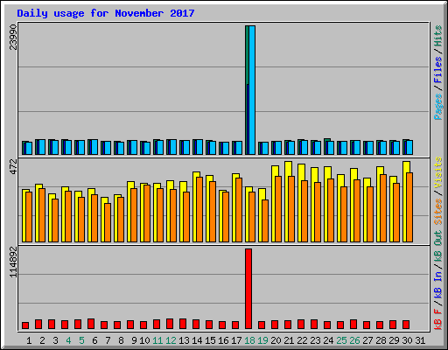Click the 'kB F' legend label
This screenshot has height=350, width=448.
(x=437, y=319)
